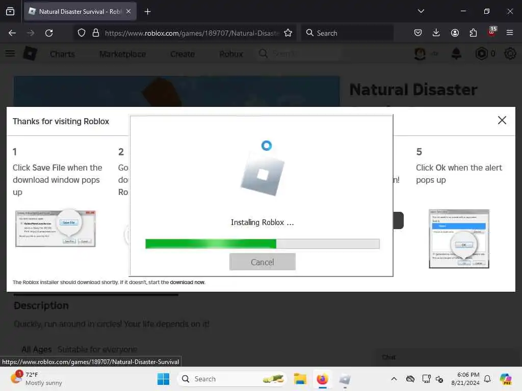Expand the list all tabs dropdown
This screenshot has width=522, height=391.
tap(421, 11)
